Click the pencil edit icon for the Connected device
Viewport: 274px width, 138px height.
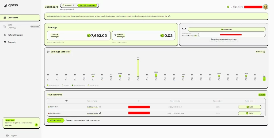[100, 107]
